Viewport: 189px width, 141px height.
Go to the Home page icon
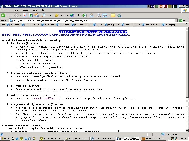click(x=36, y=15)
